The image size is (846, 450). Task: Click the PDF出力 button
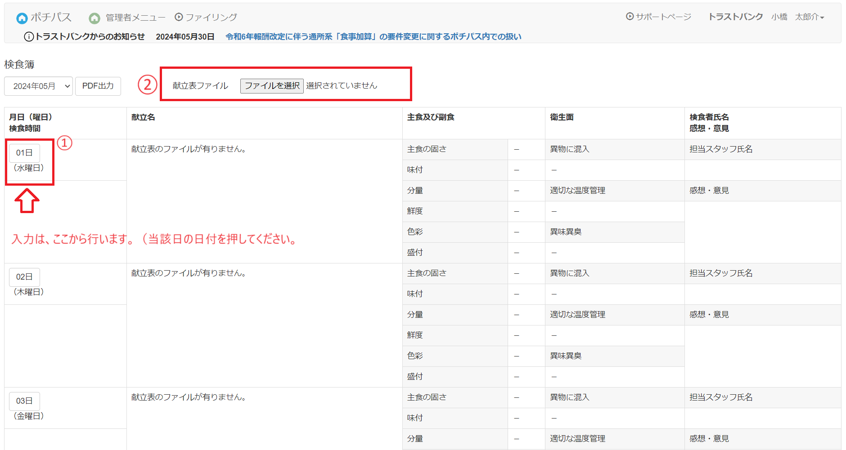[x=98, y=86]
